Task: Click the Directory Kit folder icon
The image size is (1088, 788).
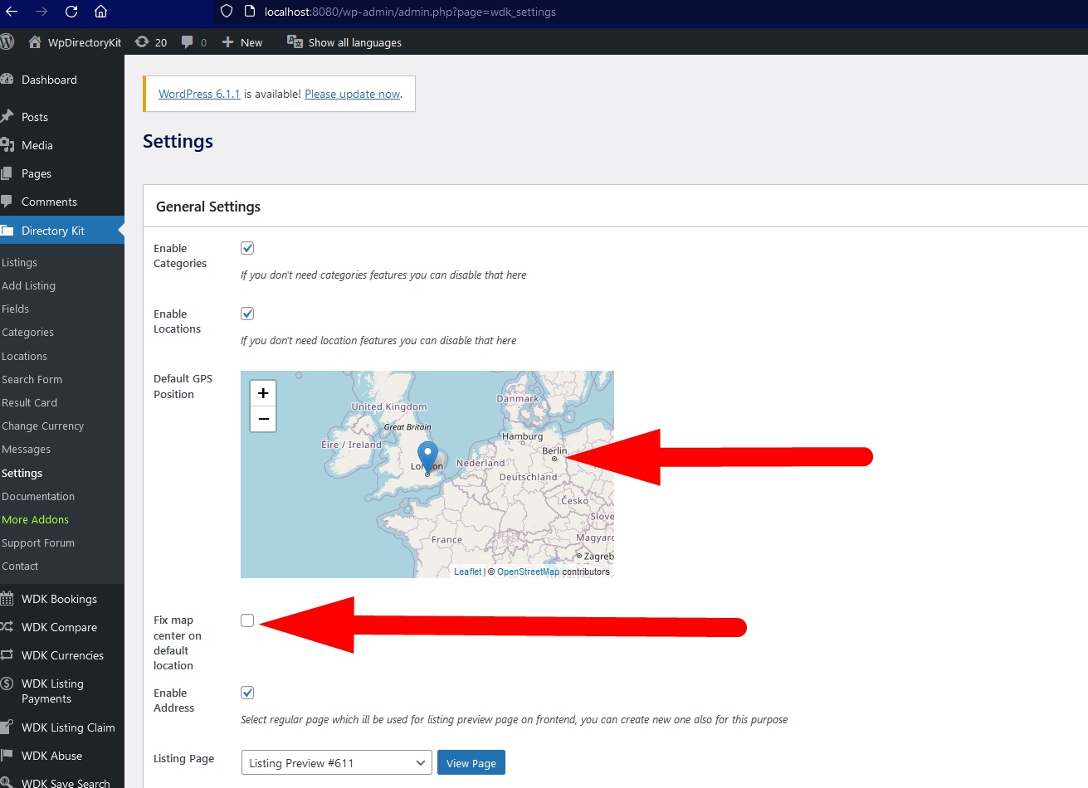Action: pyautogui.click(x=7, y=231)
